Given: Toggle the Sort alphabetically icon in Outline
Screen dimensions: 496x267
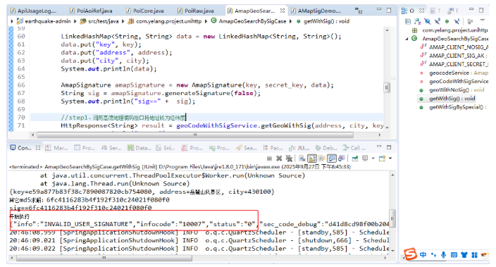Looking at the screenshot, I should tap(418, 22).
